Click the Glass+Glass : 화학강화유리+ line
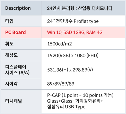Screen dimensions: 126x114 75,101
